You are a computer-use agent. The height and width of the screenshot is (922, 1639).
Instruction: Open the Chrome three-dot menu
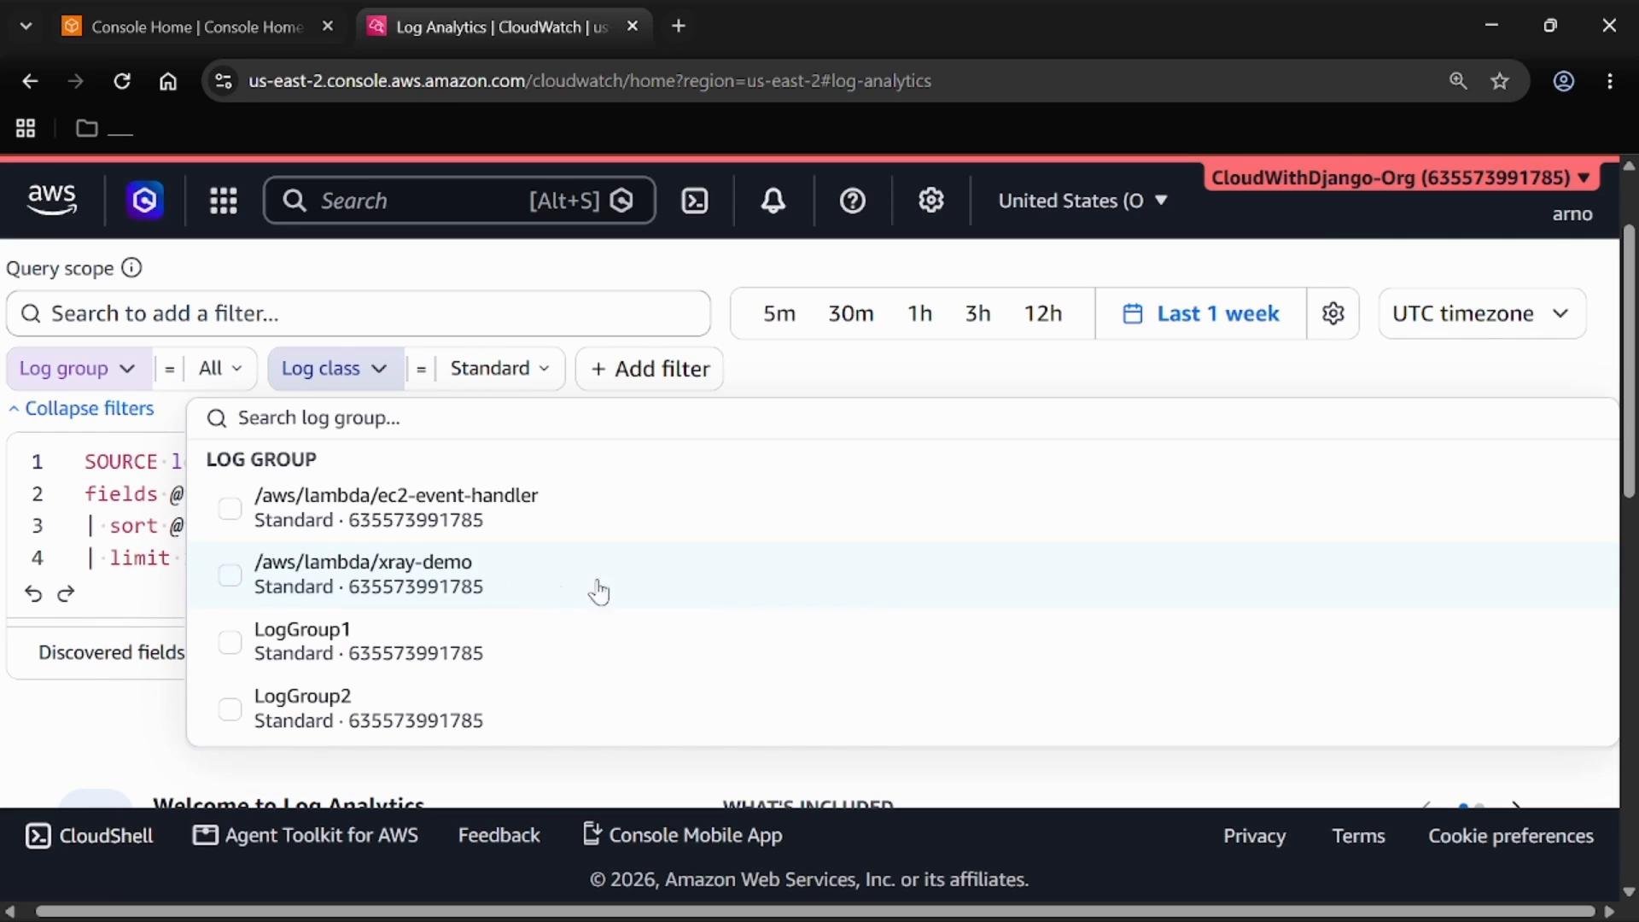[1610, 81]
